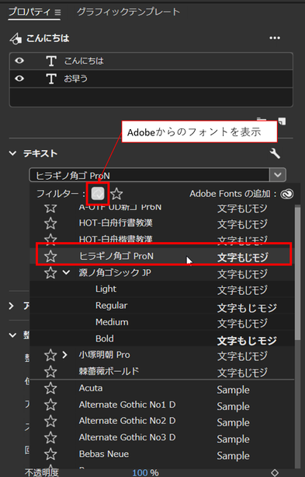Choose Alternate Gothic No1 D
This screenshot has height=477, width=305.
127,405
